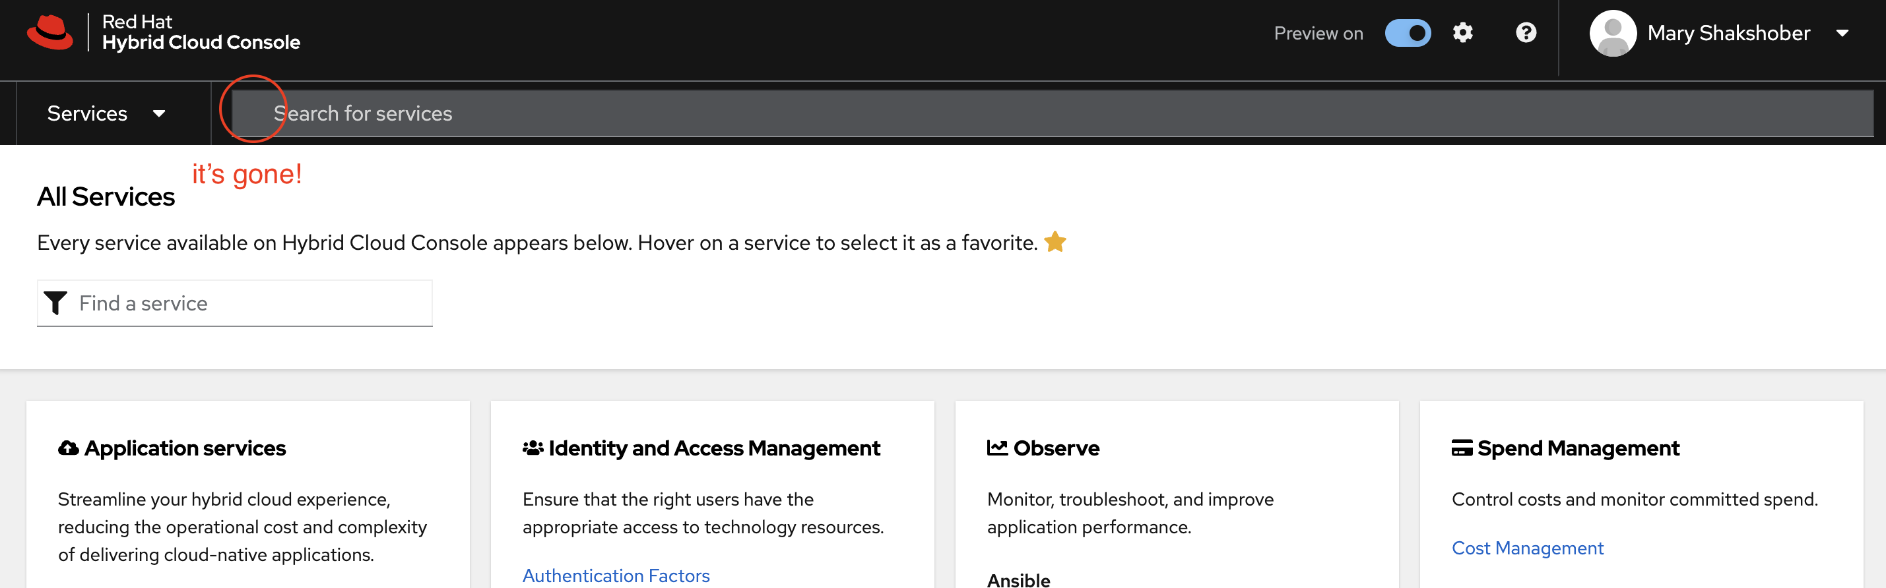Click the Preview on label text
This screenshot has height=588, width=1886.
pos(1318,33)
